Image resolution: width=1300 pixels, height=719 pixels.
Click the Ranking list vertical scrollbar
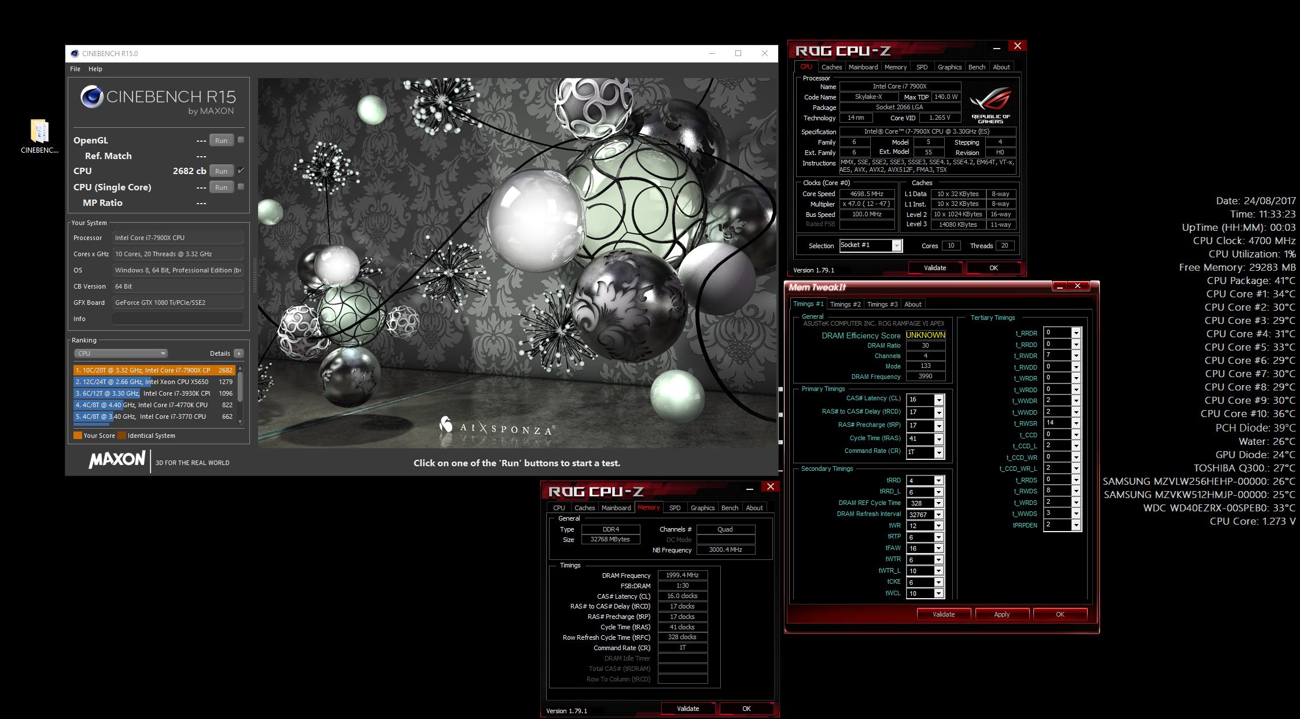[240, 395]
